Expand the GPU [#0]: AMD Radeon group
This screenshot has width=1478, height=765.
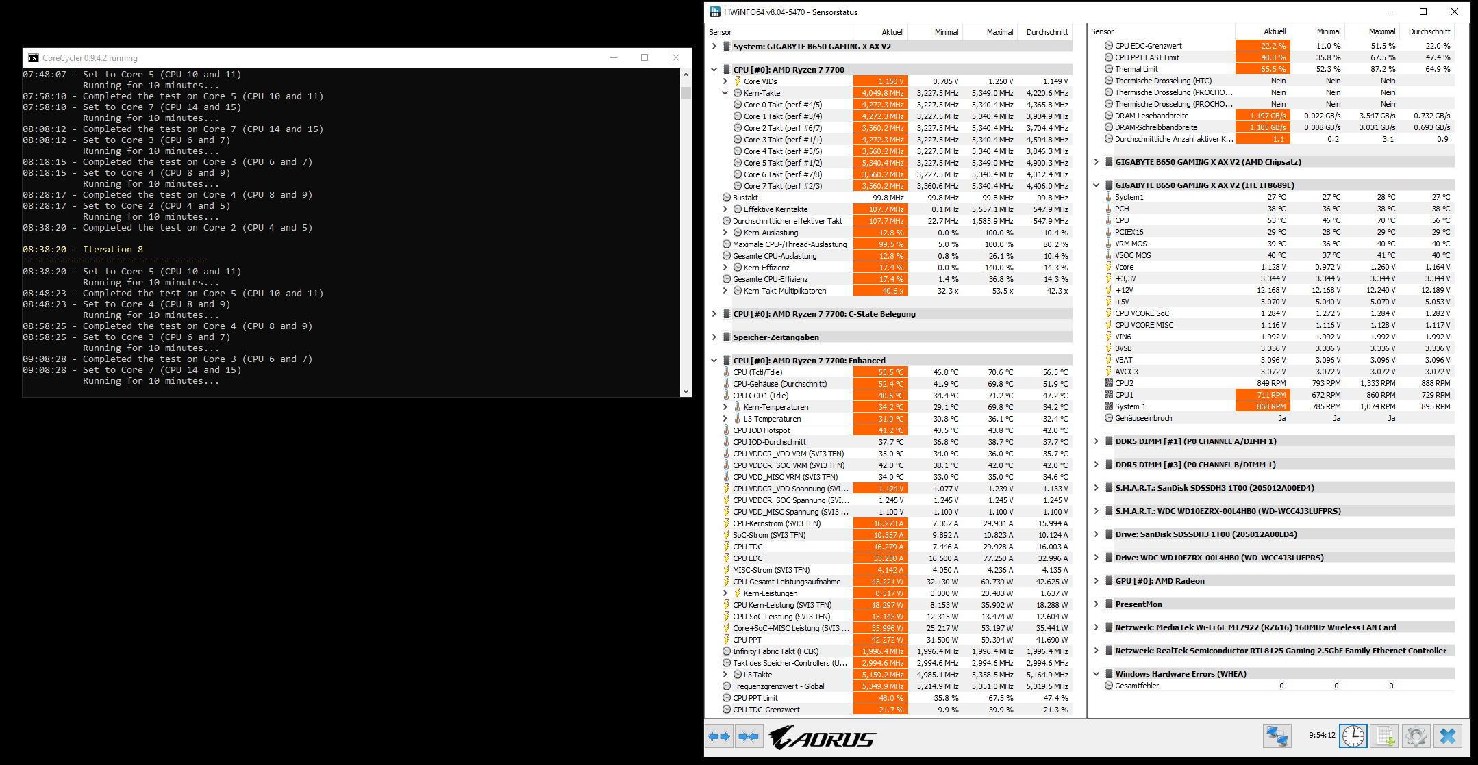pos(1096,581)
